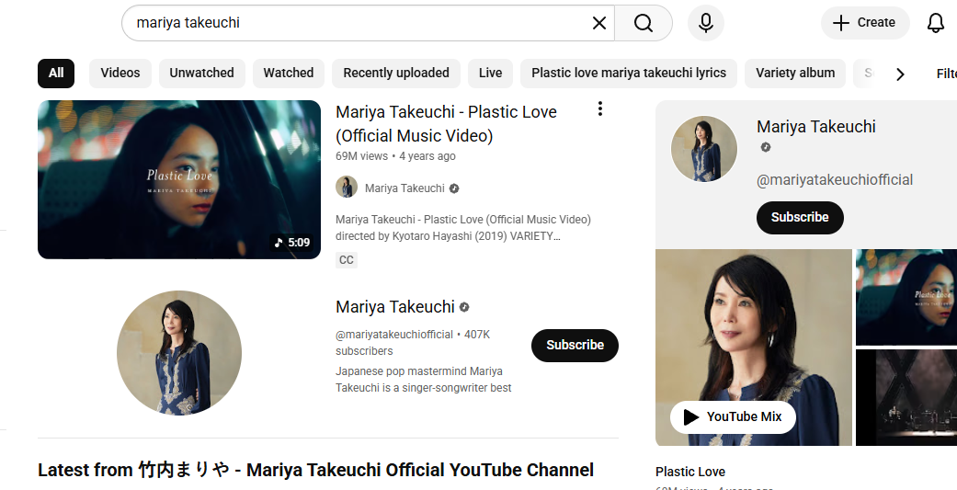Play the YouTube Mix button
This screenshot has height=490, width=957.
coord(733,417)
